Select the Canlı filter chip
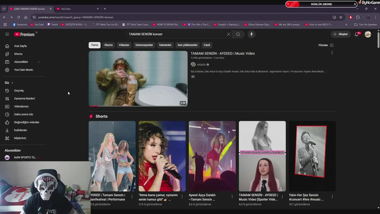 click(207, 45)
